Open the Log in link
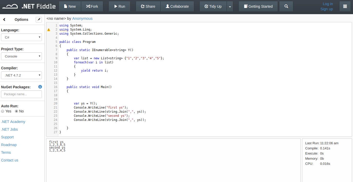The width and height of the screenshot is (353, 182). pyautogui.click(x=328, y=4)
